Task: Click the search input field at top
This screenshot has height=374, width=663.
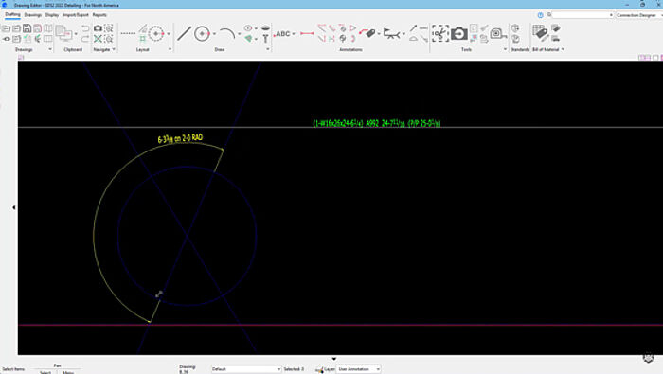Action: coord(582,15)
